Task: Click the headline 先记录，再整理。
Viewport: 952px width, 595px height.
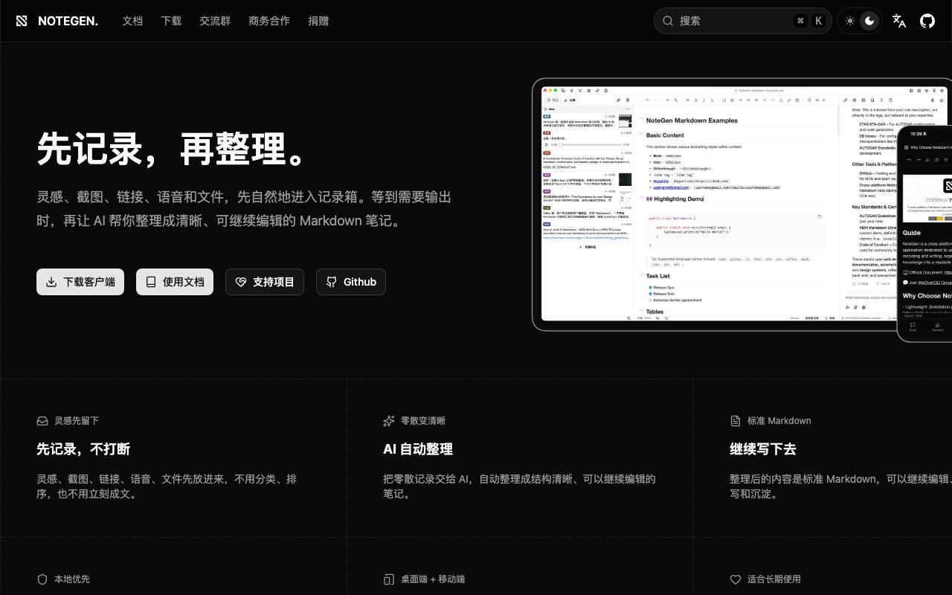Action: point(173,148)
